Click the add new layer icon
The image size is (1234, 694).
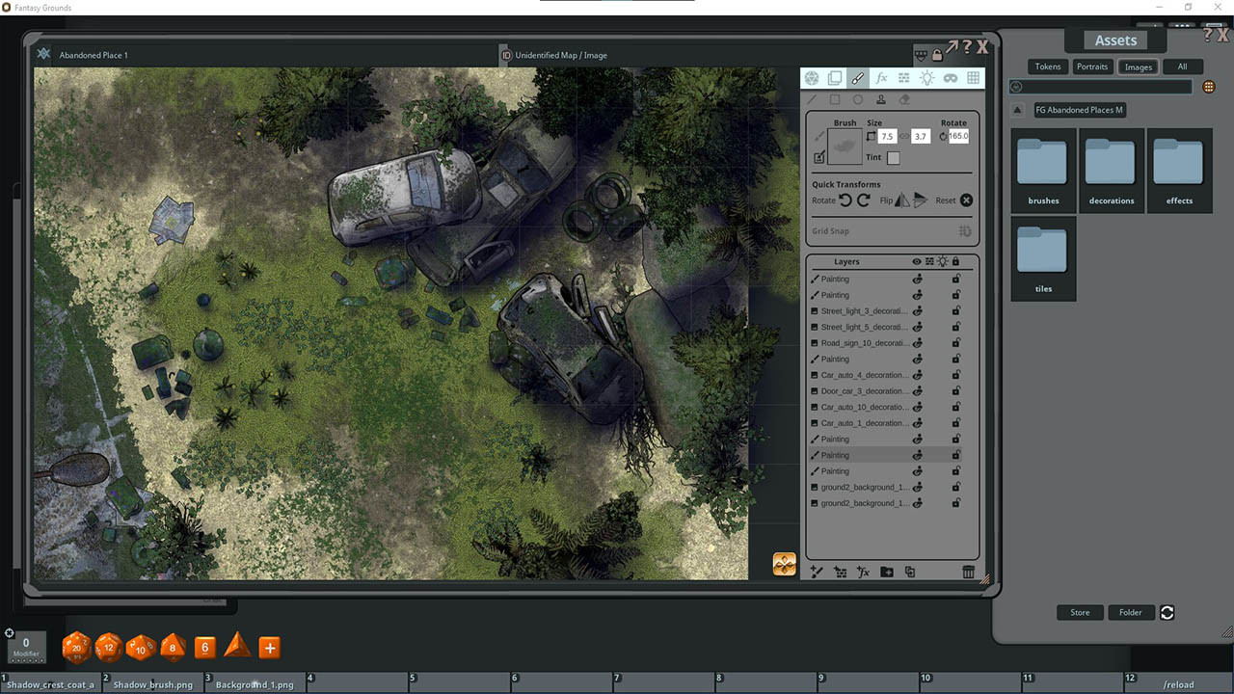tap(817, 572)
